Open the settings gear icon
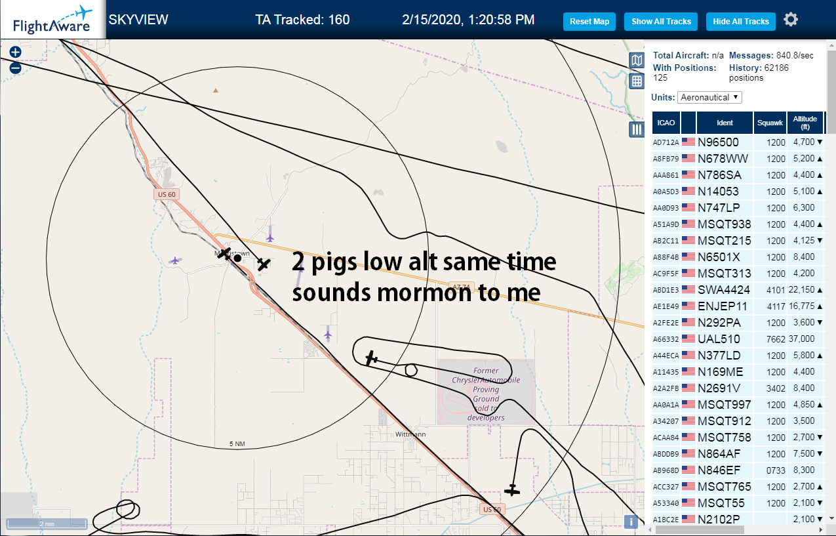 [791, 20]
